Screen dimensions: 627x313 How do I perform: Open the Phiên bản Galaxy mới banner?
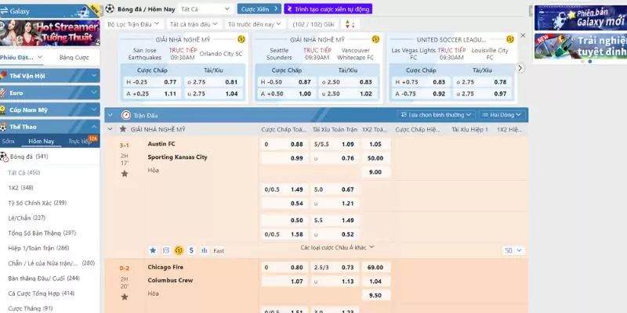(x=581, y=18)
